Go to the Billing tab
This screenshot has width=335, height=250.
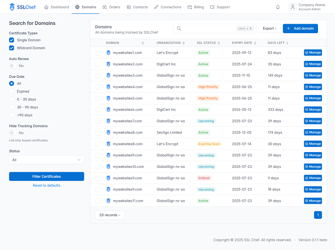coord(196,7)
